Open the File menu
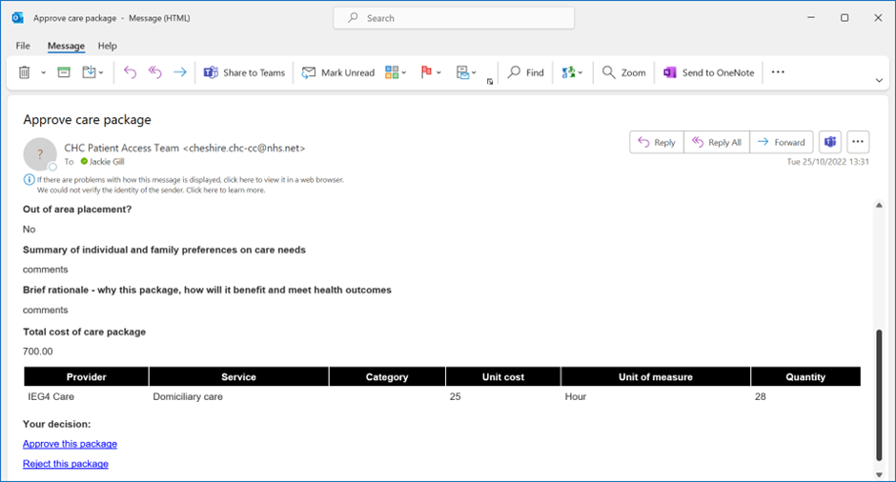Screen dimensions: 896x482 (23, 46)
